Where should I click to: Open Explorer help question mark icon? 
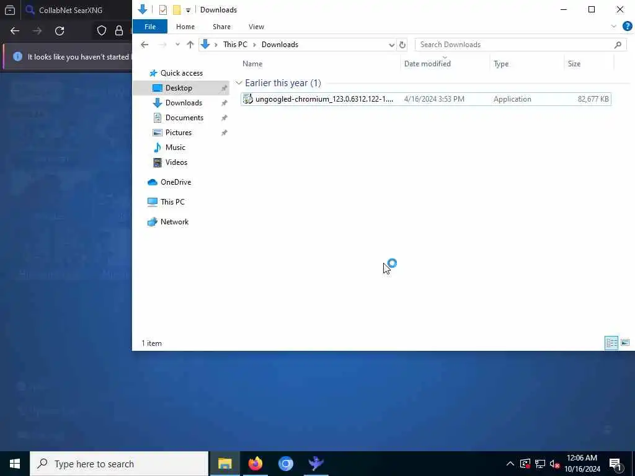pos(627,26)
